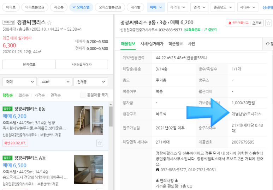Star the 정광씨팰리스 complex as favorite
Screen dimensions: 273x190
[49, 23]
